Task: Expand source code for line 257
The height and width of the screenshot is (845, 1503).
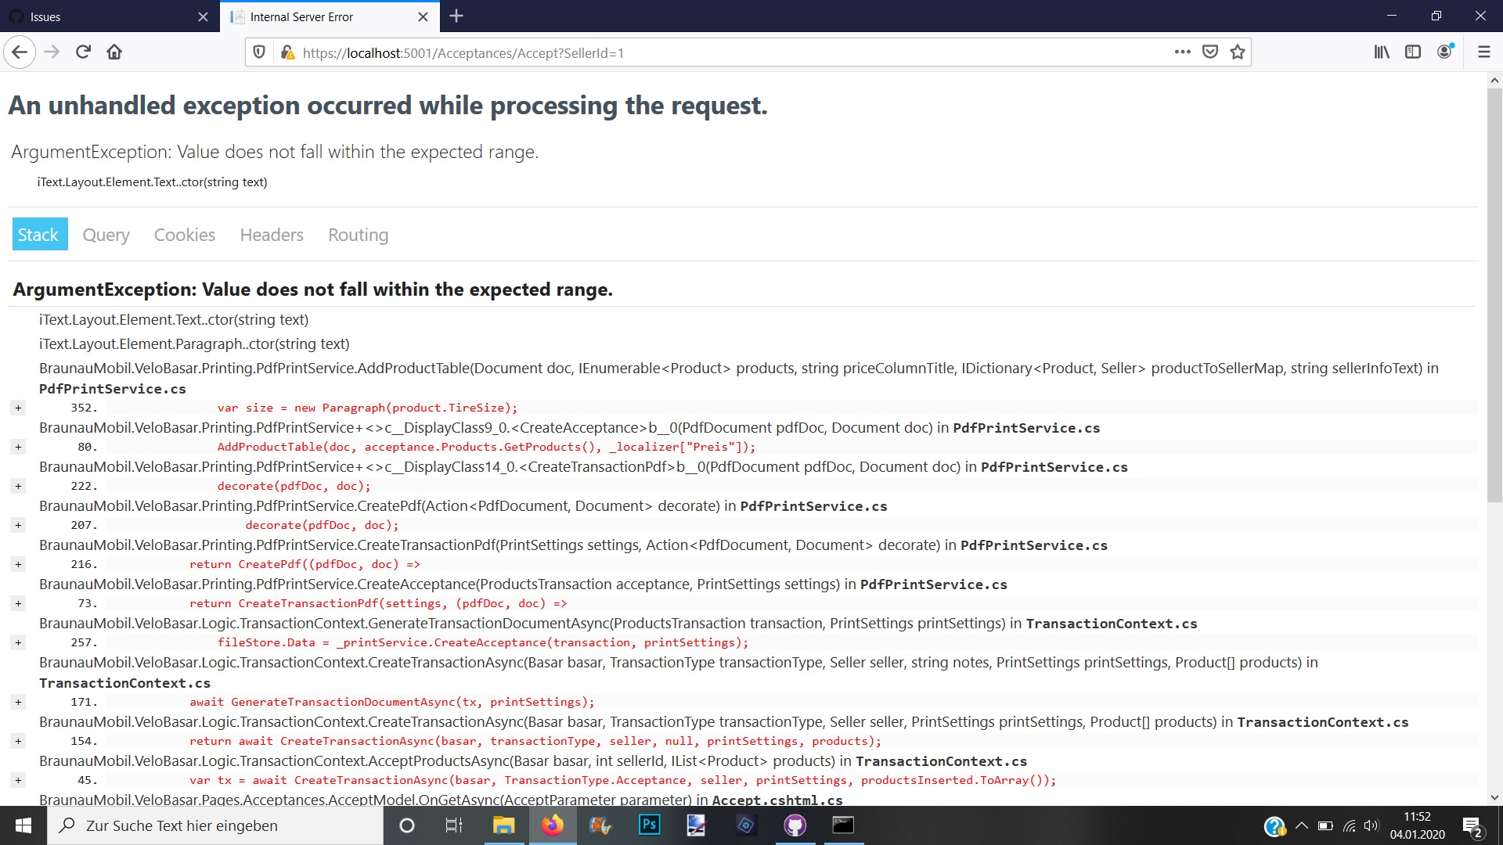Action: tap(18, 642)
